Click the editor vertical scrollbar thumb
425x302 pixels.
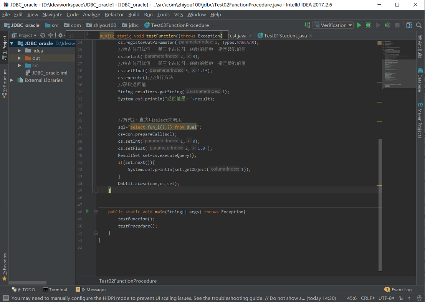click(380, 205)
